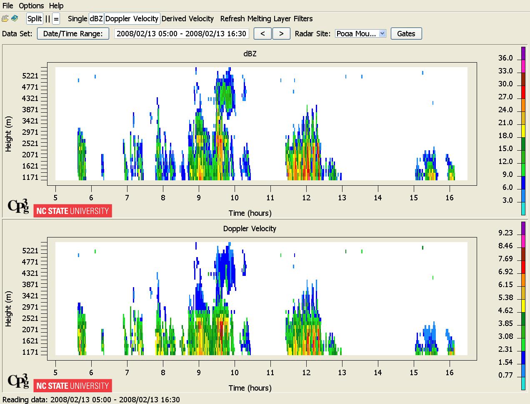Open the File menu
Screen dimensions: 530x404
point(8,6)
